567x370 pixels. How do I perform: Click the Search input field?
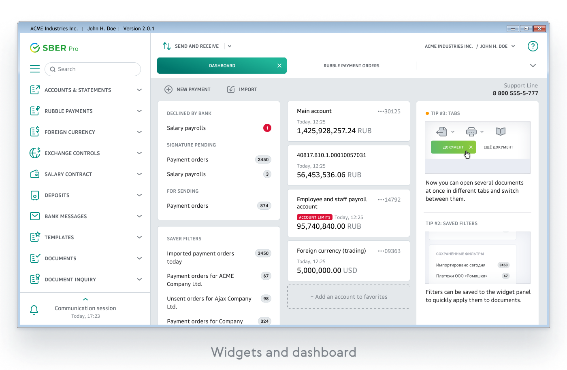[93, 69]
